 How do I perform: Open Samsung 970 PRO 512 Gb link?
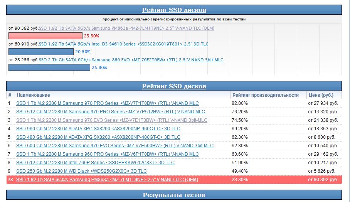(x=111, y=112)
